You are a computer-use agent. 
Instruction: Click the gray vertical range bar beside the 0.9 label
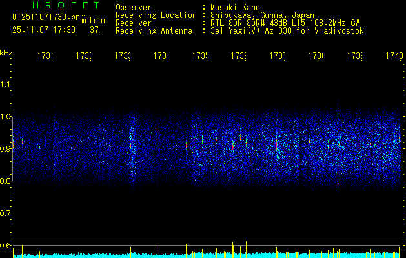tap(12, 148)
